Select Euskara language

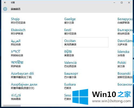[70, 86]
